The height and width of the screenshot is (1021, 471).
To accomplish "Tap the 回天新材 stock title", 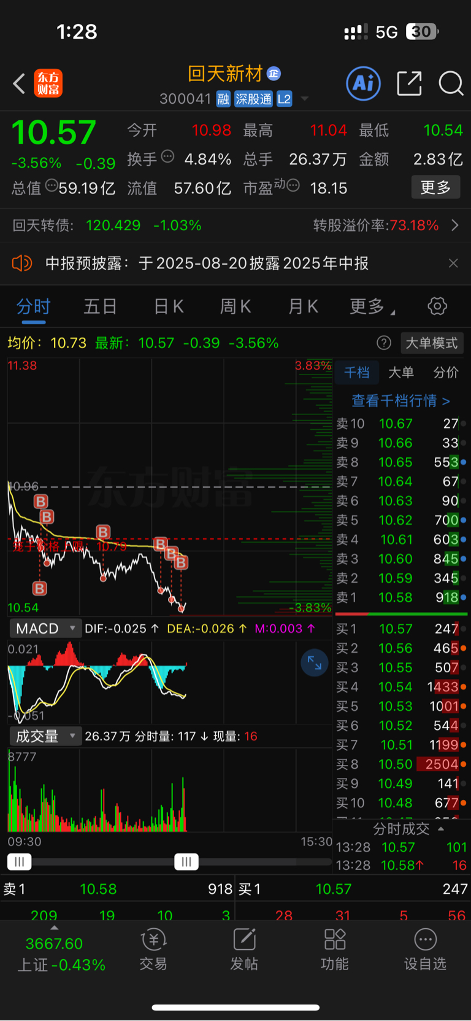I will [225, 74].
